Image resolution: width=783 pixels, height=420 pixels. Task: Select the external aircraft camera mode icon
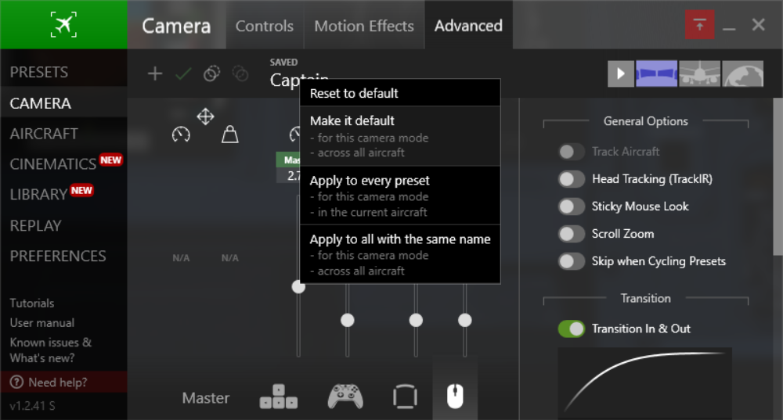click(699, 74)
